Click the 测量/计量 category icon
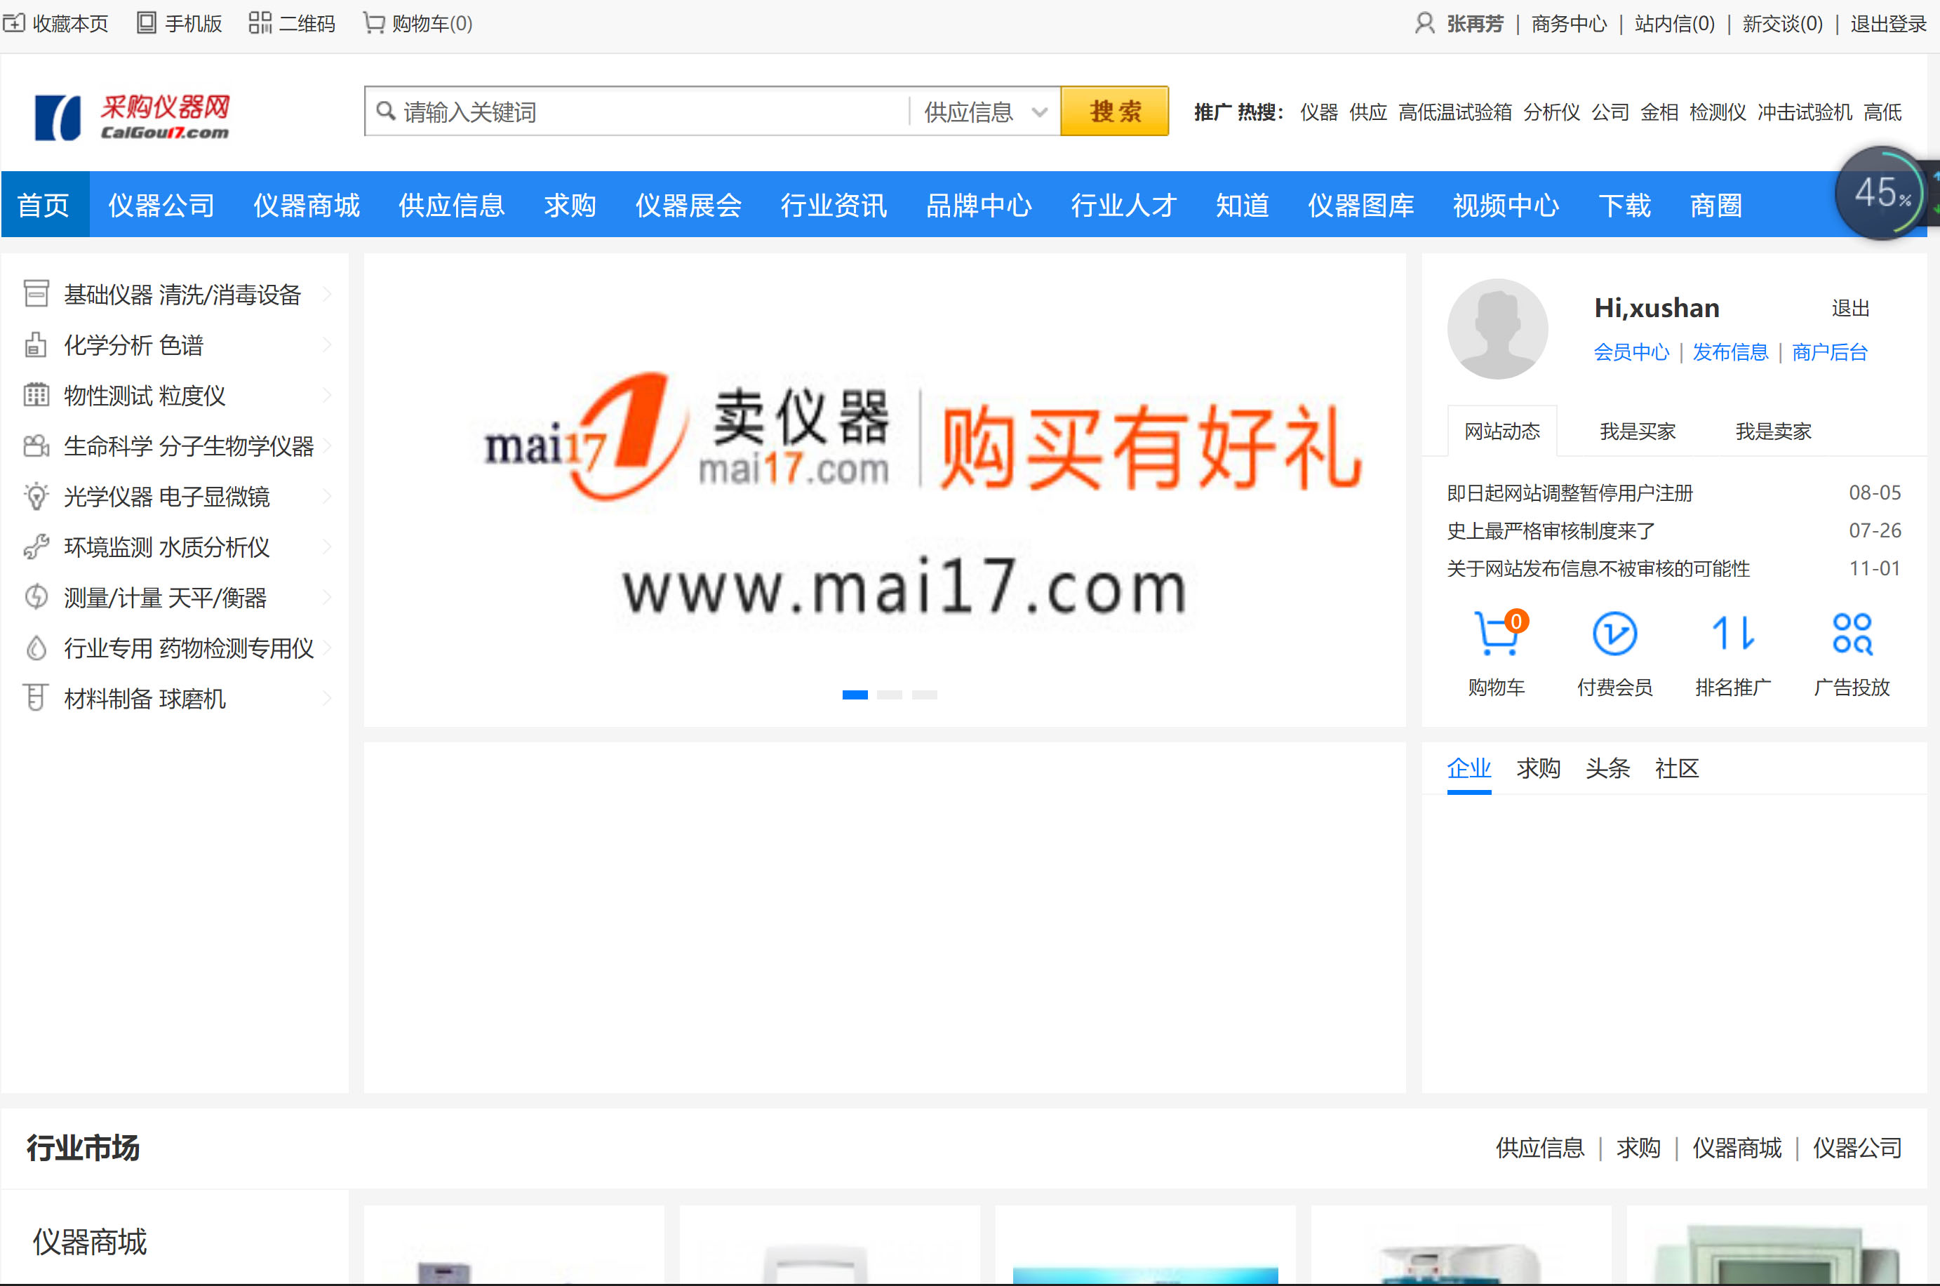Viewport: 1940px width, 1286px height. tap(36, 597)
